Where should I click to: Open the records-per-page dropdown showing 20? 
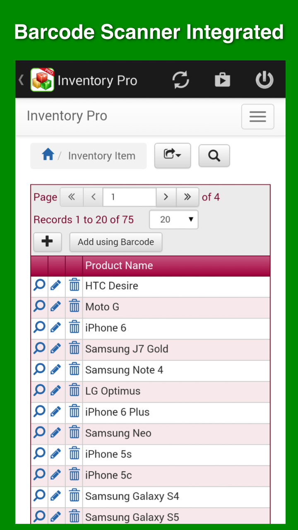tap(174, 219)
